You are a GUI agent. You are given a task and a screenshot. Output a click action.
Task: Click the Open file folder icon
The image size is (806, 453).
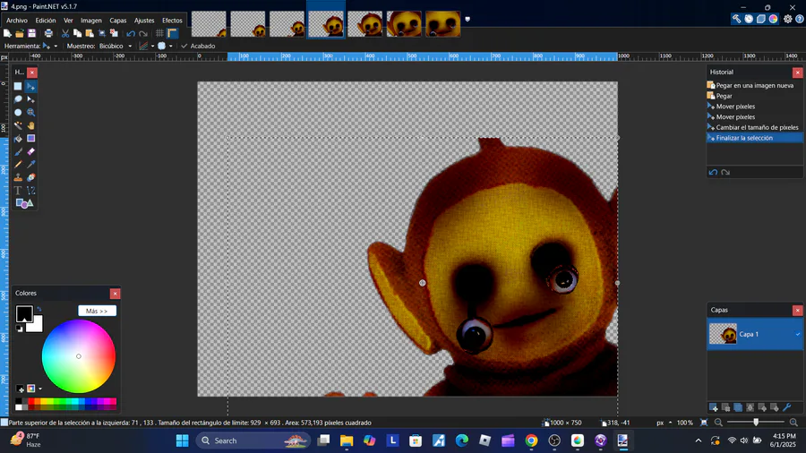point(20,33)
